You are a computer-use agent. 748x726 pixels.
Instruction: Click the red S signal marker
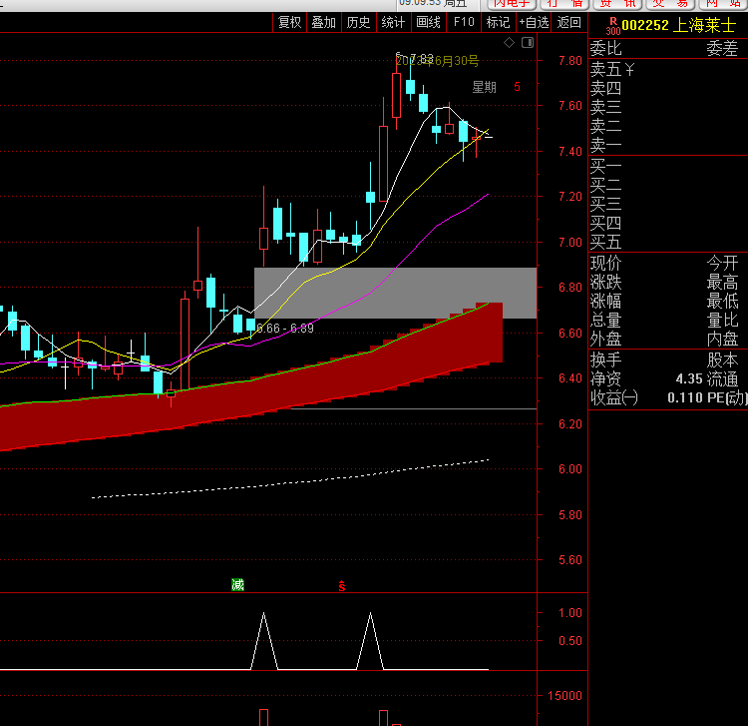coord(341,586)
